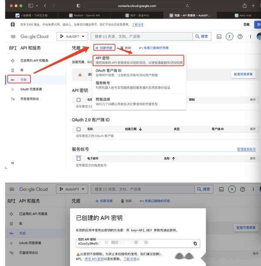Toggle the Safari sidebar icon
The image size is (261, 266).
[31, 6]
